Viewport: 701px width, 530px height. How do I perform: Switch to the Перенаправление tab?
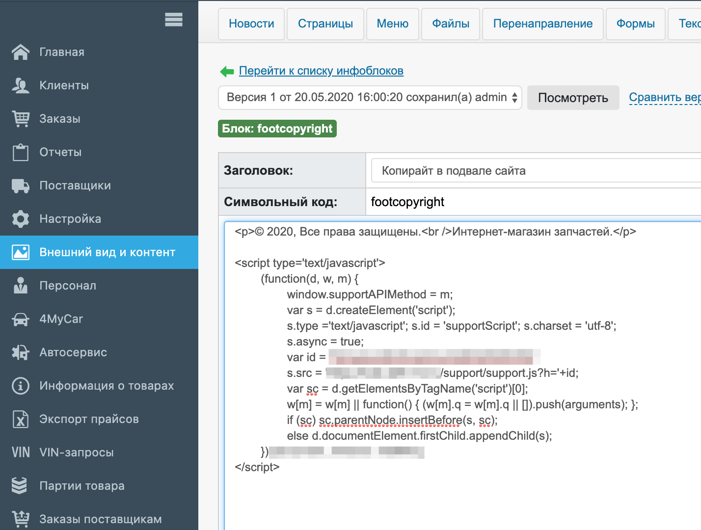coord(543,24)
